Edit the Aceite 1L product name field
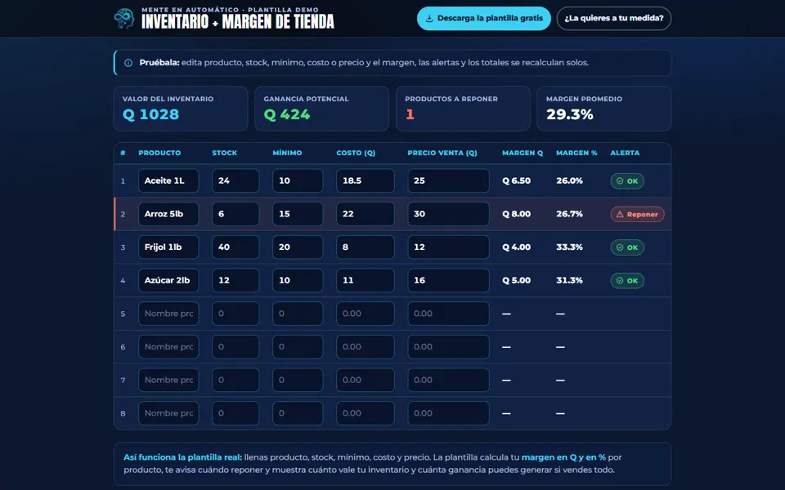The image size is (785, 490). (168, 180)
